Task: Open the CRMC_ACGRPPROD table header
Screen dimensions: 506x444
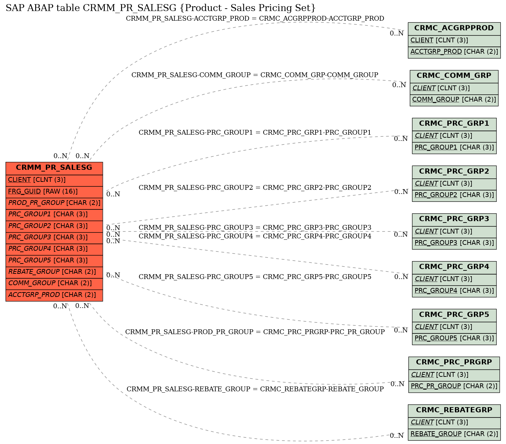Action: (x=454, y=29)
